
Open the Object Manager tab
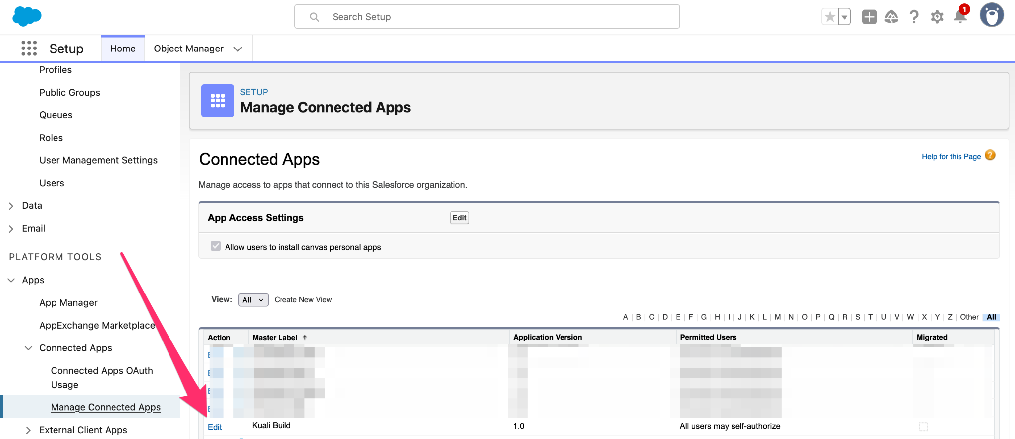click(x=188, y=49)
